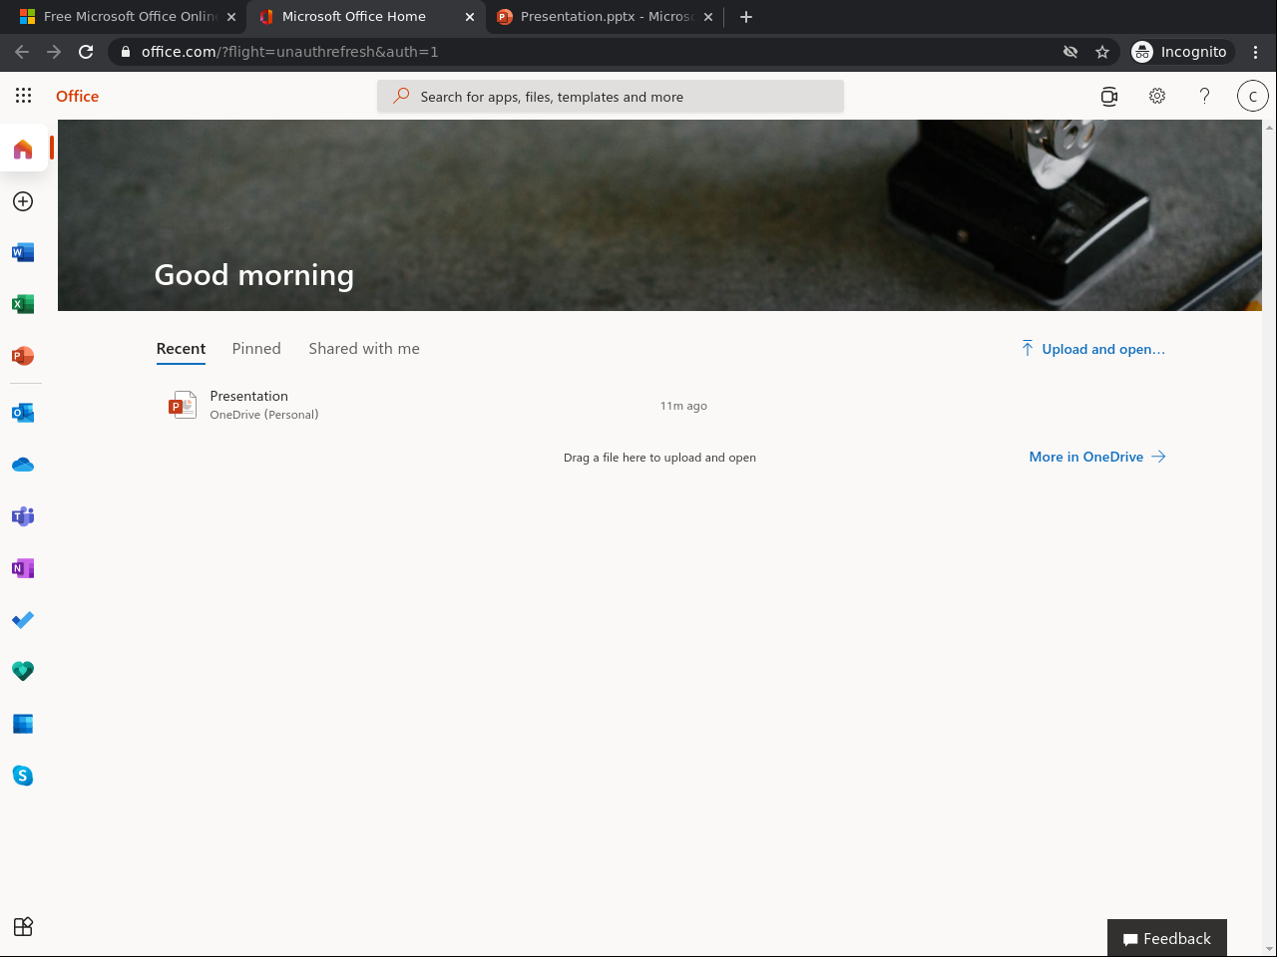
Task: Open Excel from the sidebar
Action: 23,304
